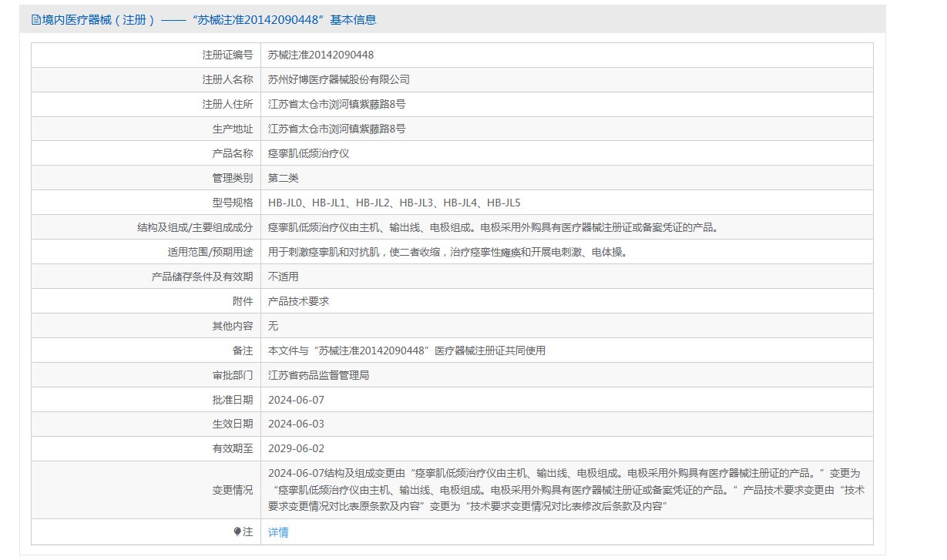Image resolution: width=947 pixels, height=560 pixels.
Task: Click the management class value 第二类
Action: 284,178
